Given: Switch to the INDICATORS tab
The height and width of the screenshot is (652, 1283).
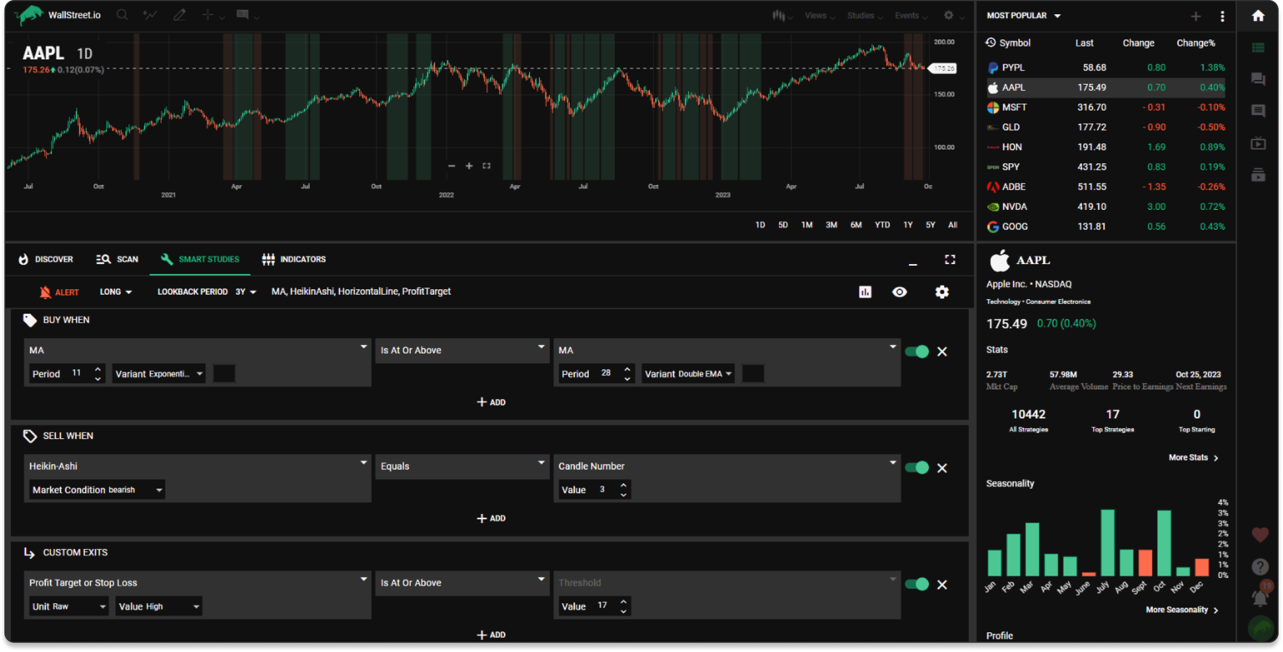Looking at the screenshot, I should [x=294, y=259].
